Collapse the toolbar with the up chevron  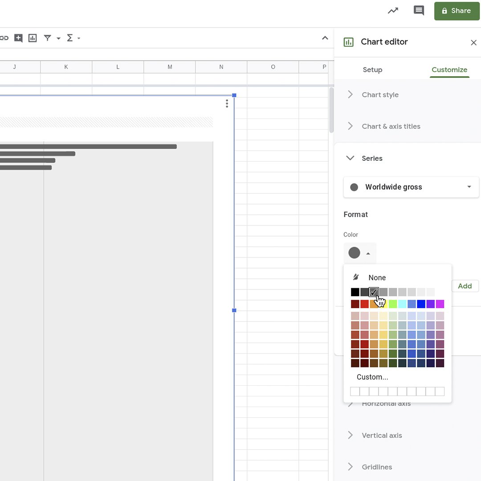[x=325, y=38]
